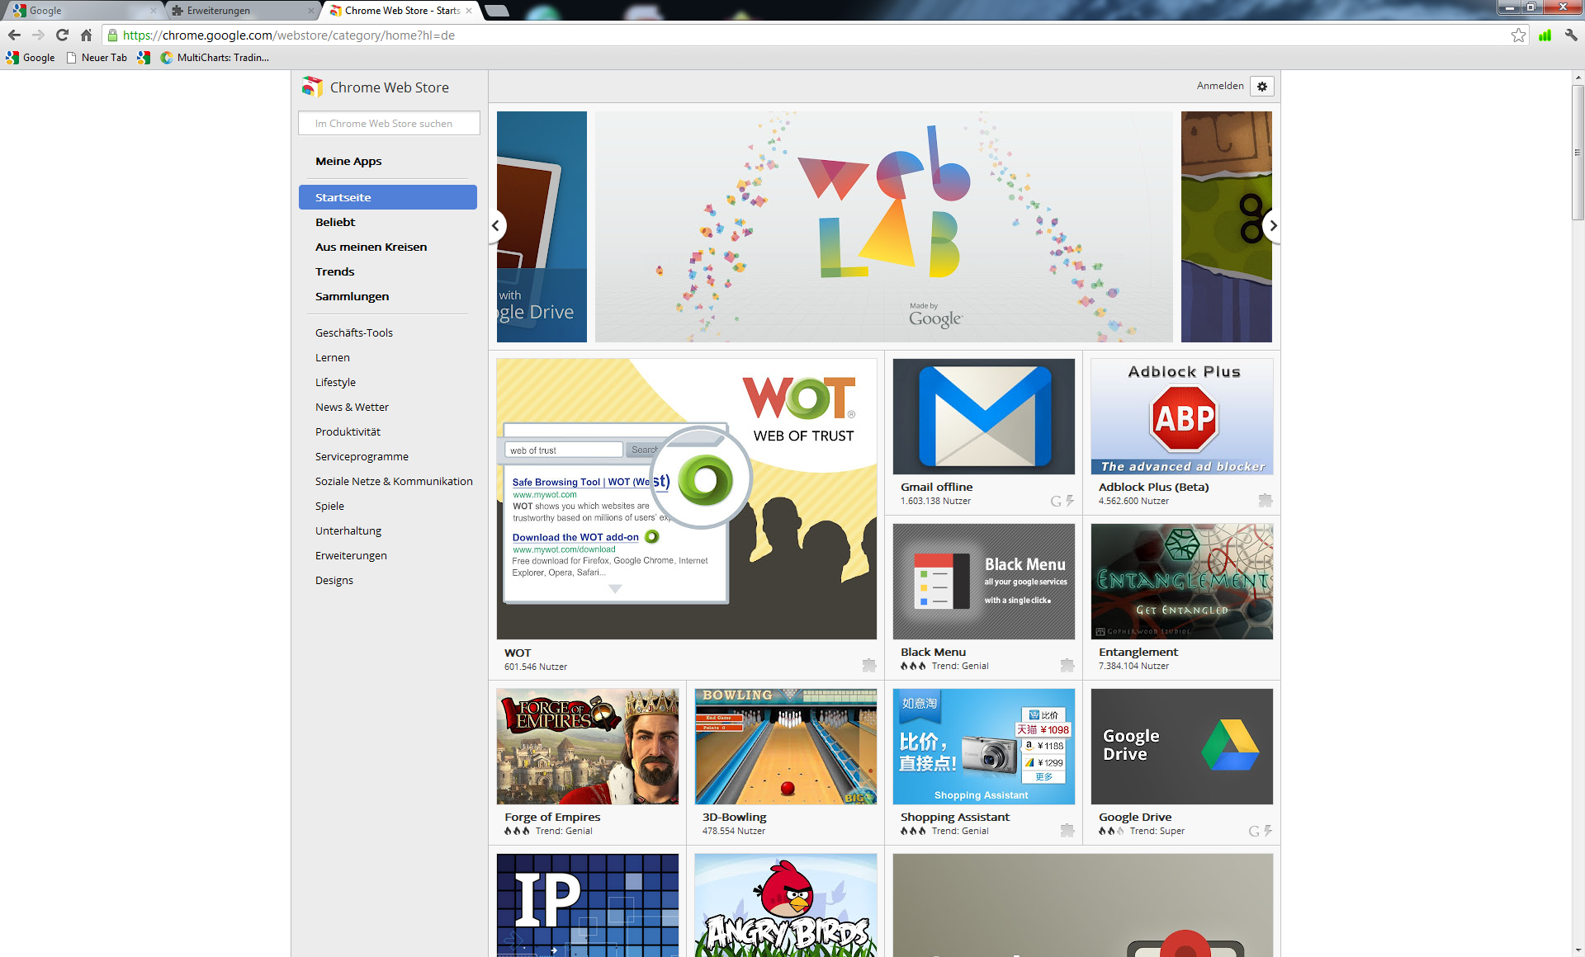Browse the Designs category
Viewport: 1585px width, 957px height.
tap(334, 580)
